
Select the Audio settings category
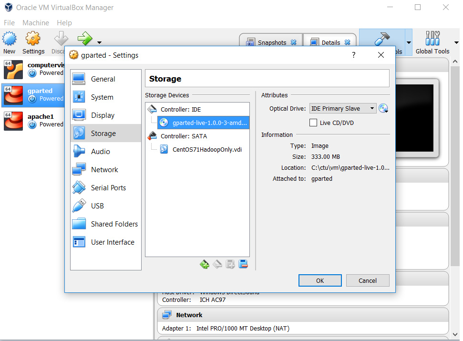pos(106,152)
